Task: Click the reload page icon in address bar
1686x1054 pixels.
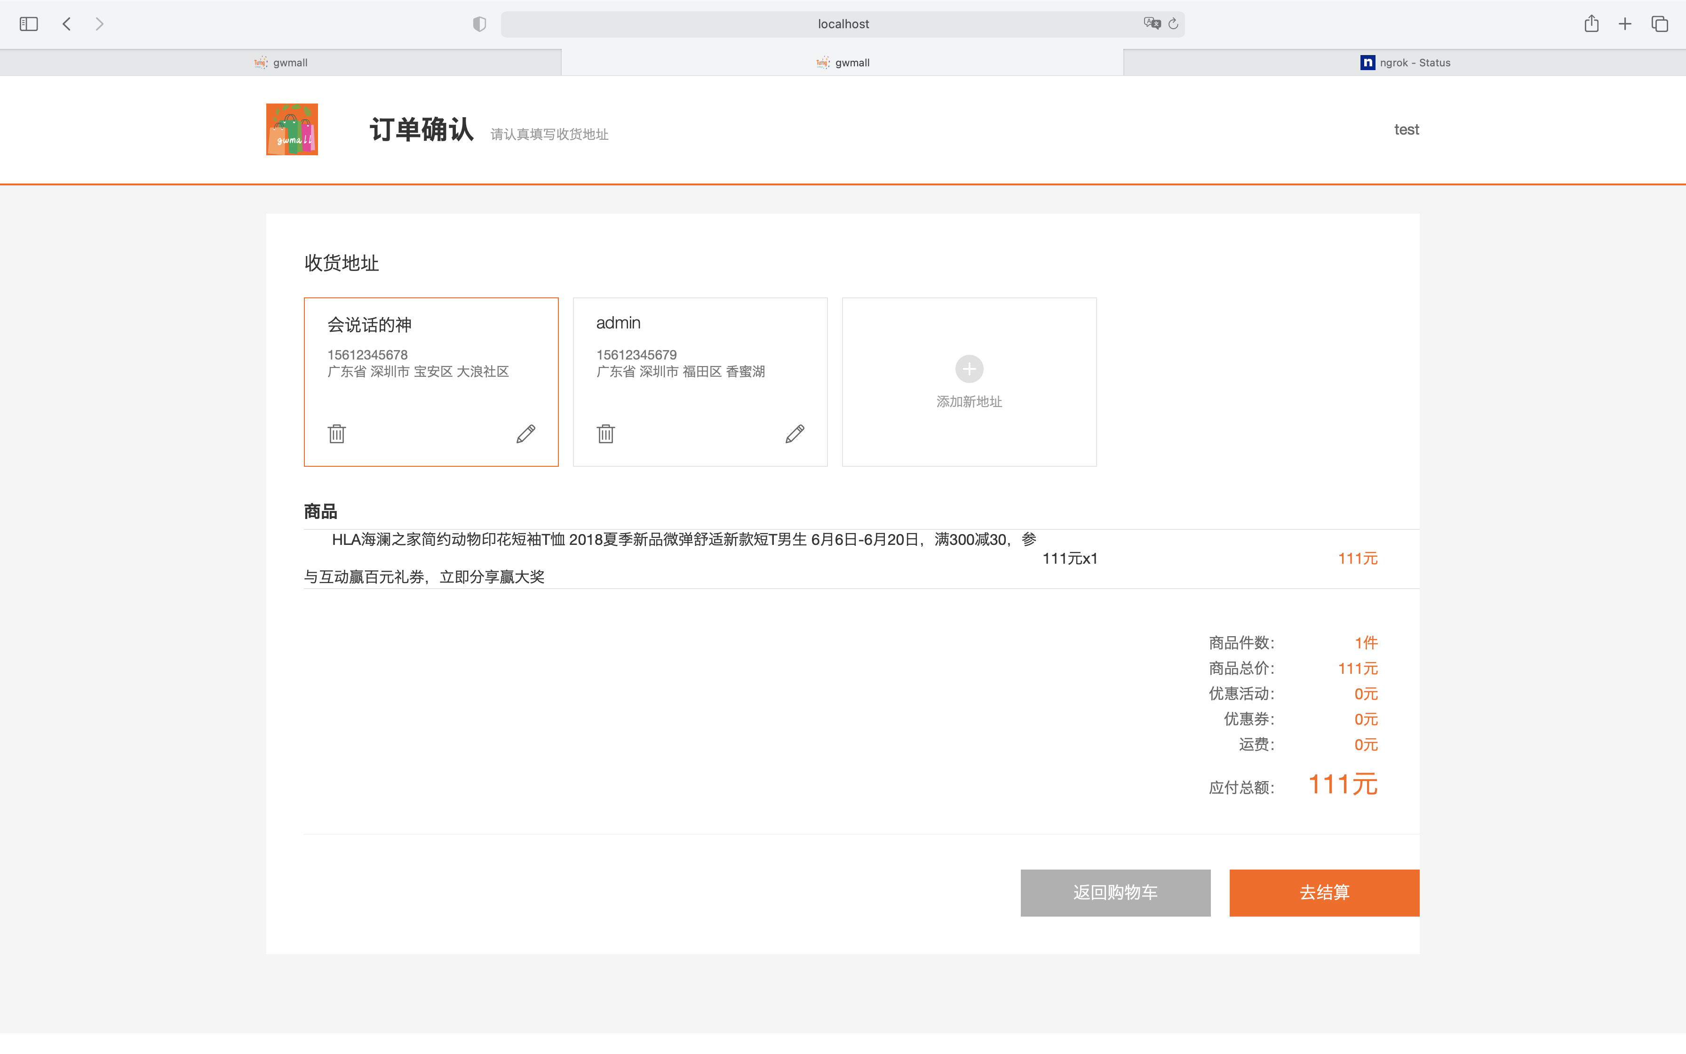Action: pyautogui.click(x=1173, y=24)
